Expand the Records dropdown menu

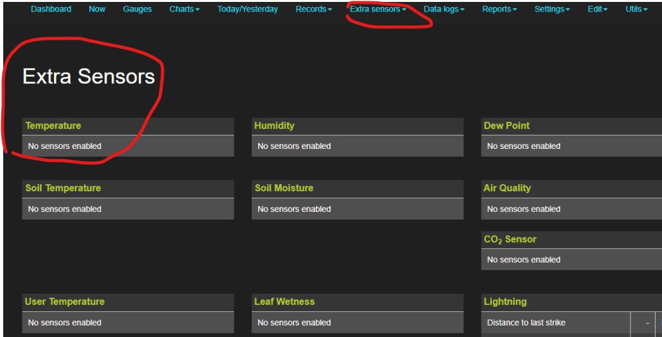click(313, 10)
